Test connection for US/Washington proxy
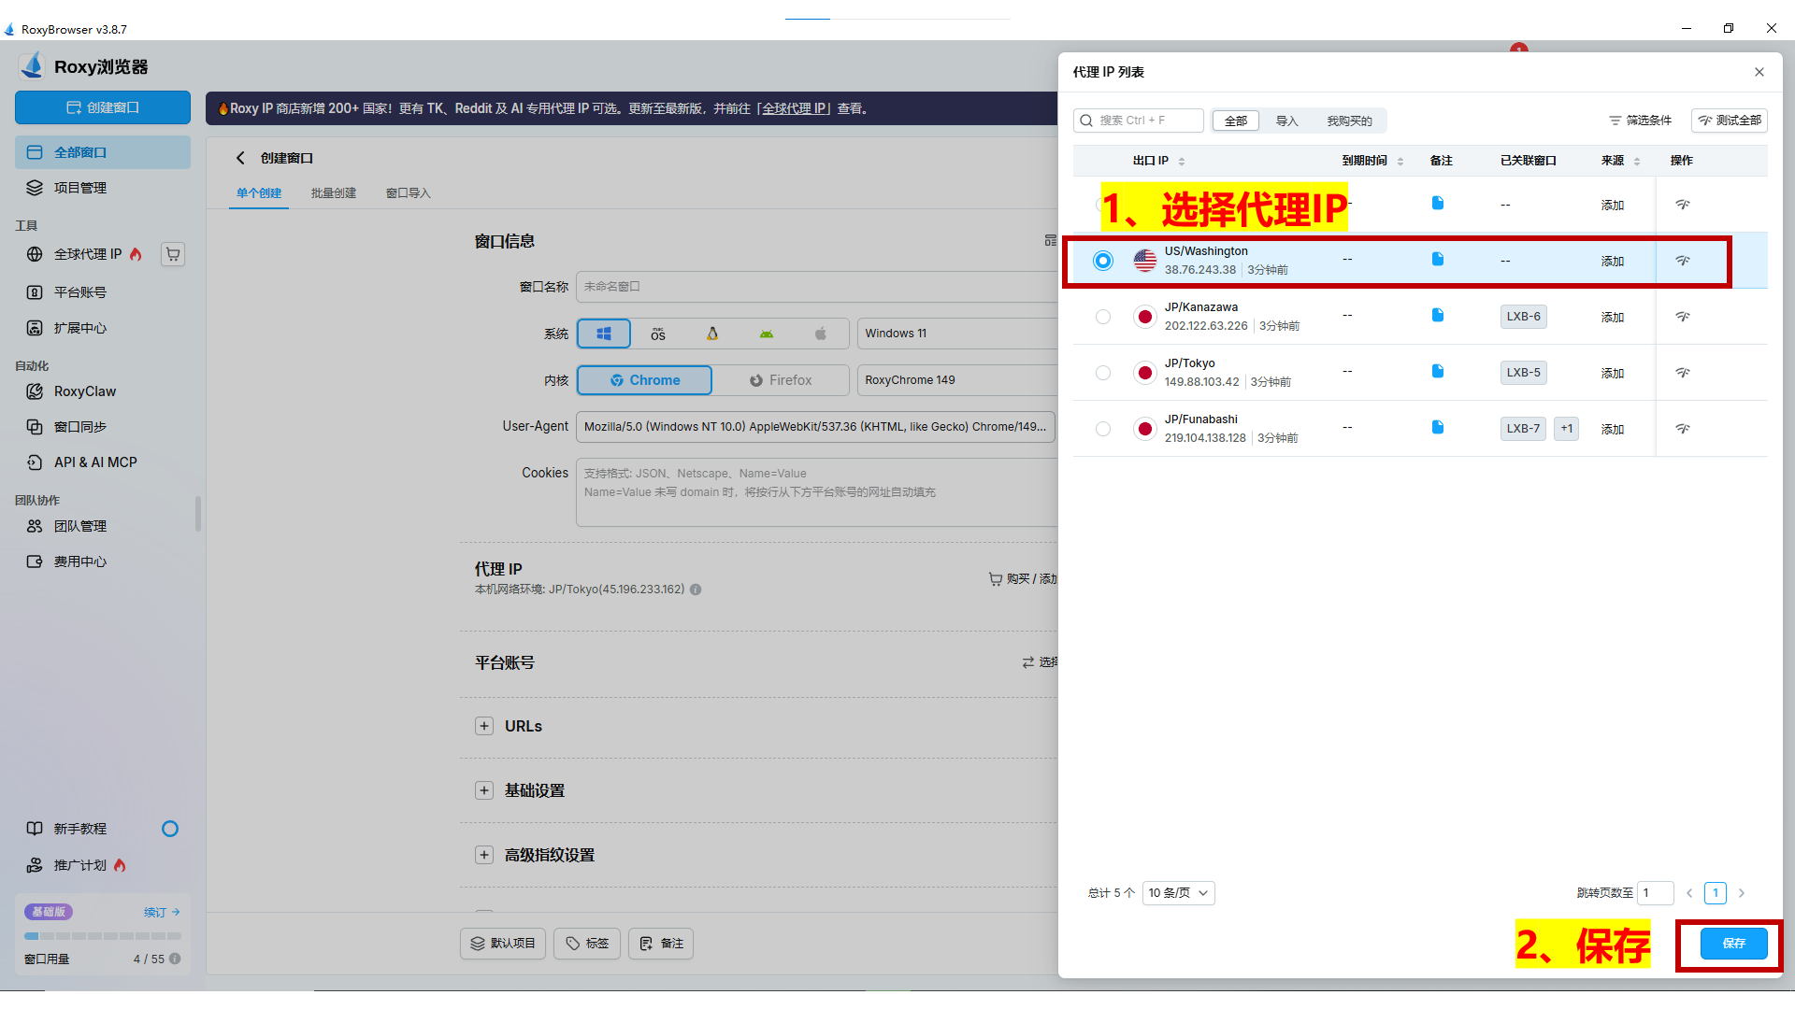Screen dimensions: 1795x1009 click(x=1683, y=261)
